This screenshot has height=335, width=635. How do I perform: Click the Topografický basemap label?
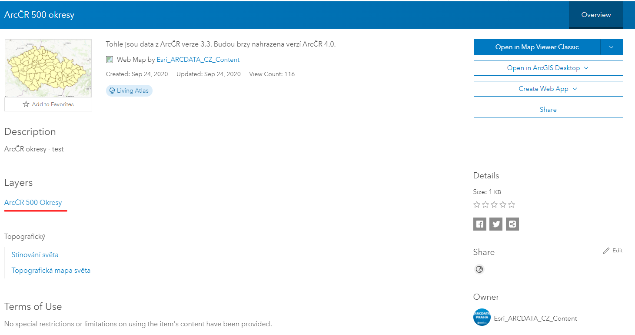25,237
